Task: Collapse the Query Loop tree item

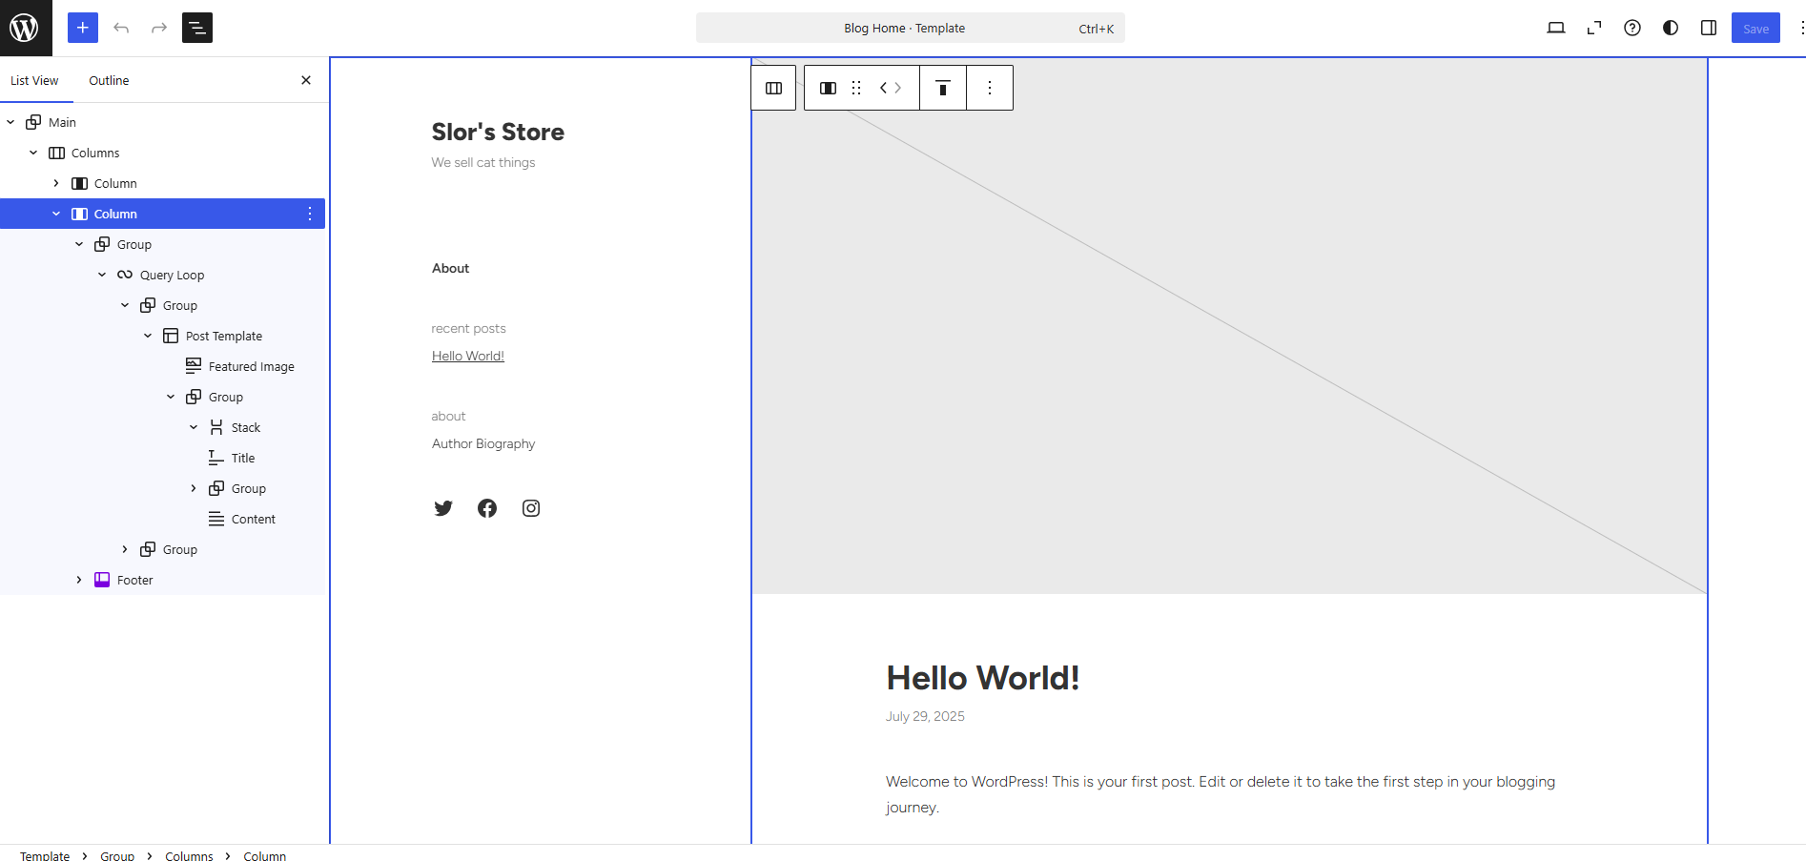Action: pyautogui.click(x=102, y=275)
